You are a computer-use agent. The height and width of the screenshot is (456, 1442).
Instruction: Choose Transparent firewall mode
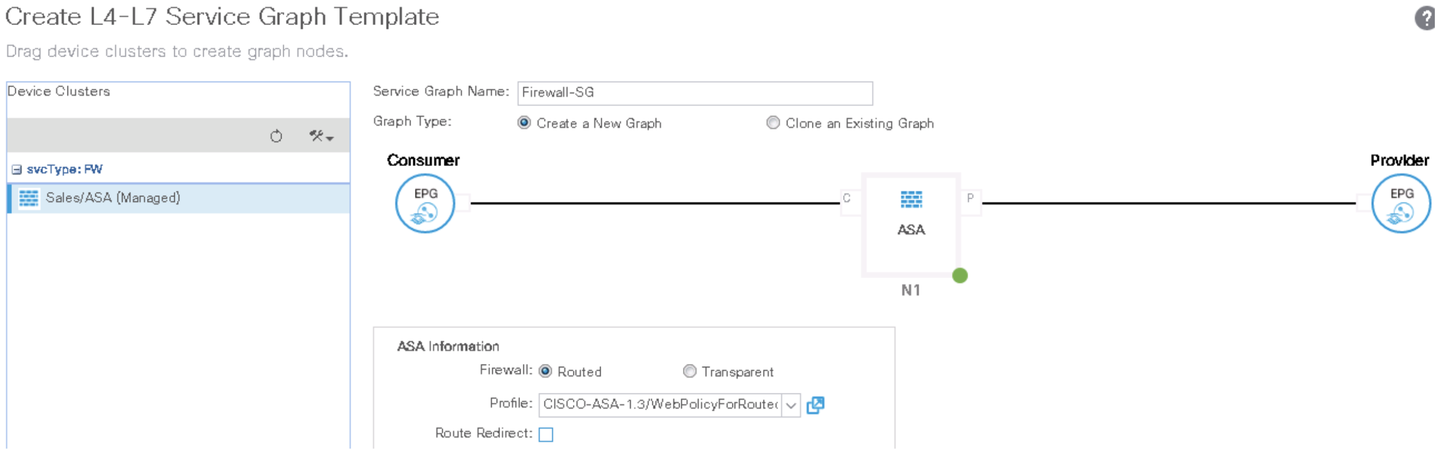click(689, 372)
